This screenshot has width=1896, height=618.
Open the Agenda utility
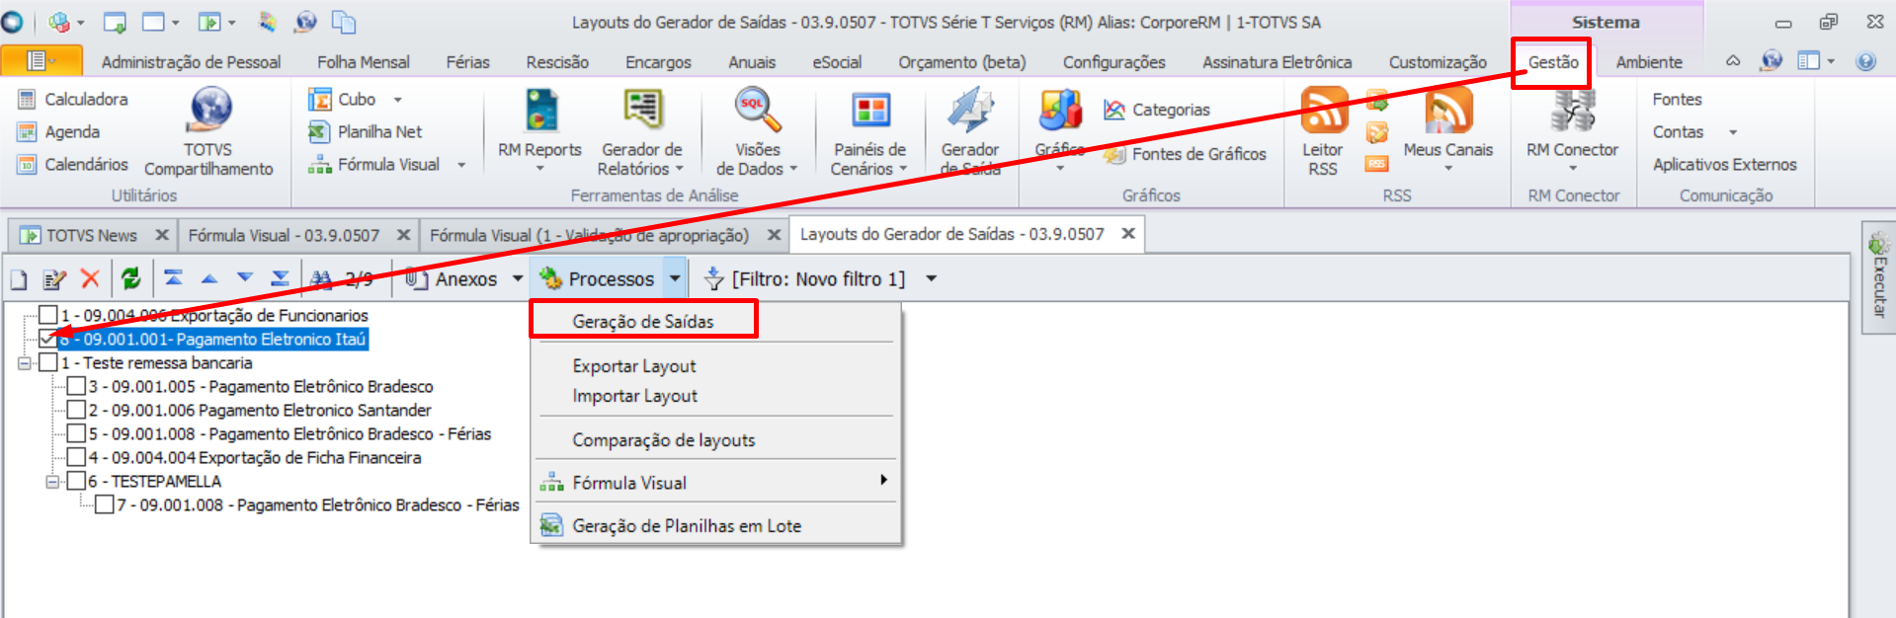coord(59,131)
